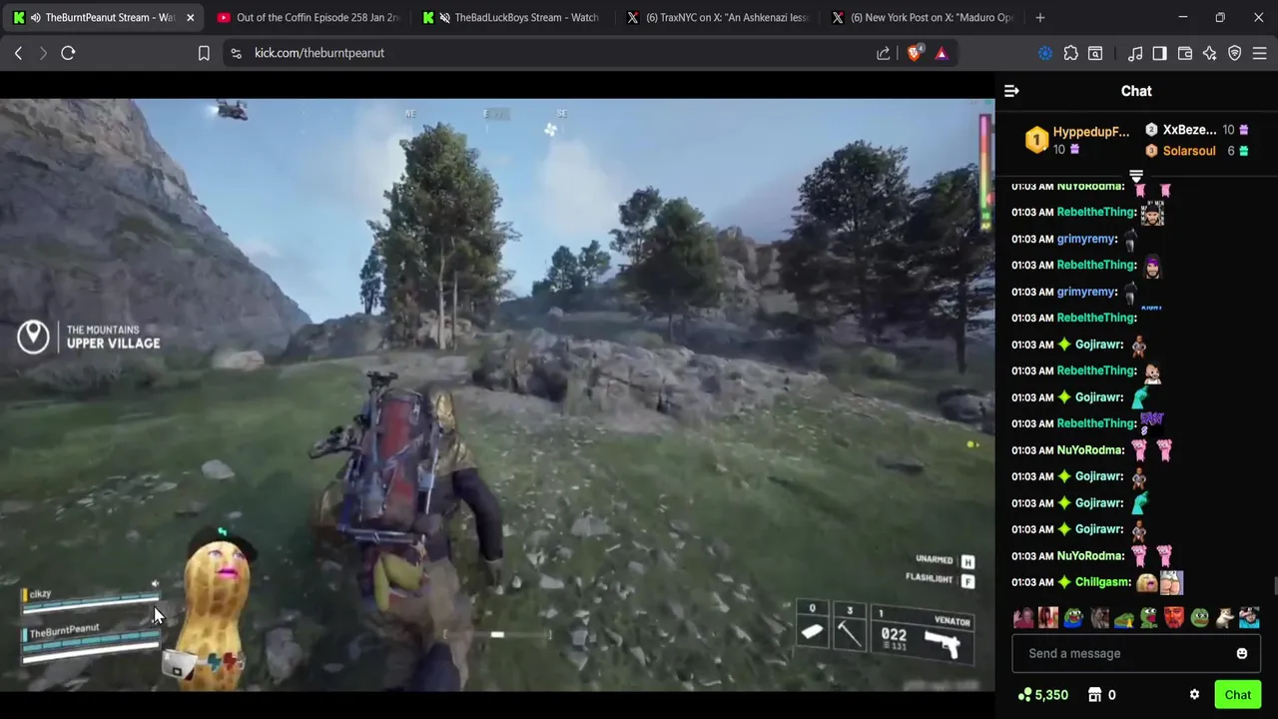Open the Leo AI sparkle icon
Viewport: 1278px width, 719px height.
[x=1210, y=53]
